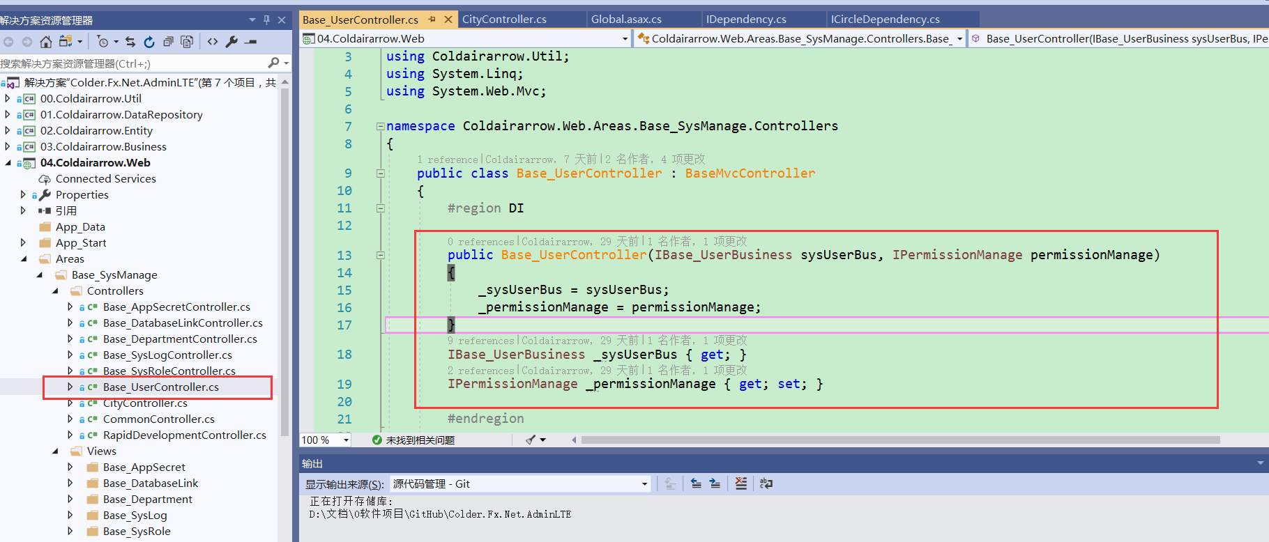Click the no issues found status indicator
This screenshot has height=542, width=1269.
click(x=413, y=440)
